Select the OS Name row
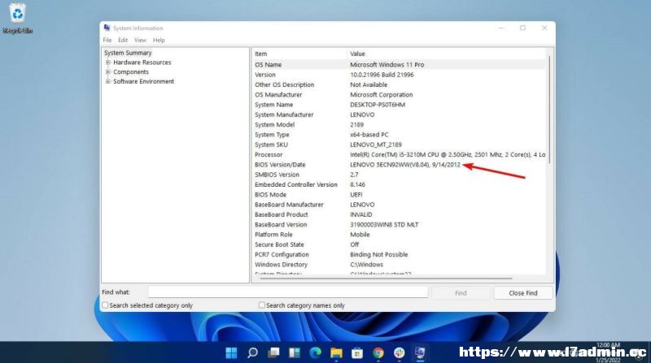Viewport: 651px width, 363px height. pyautogui.click(x=399, y=65)
